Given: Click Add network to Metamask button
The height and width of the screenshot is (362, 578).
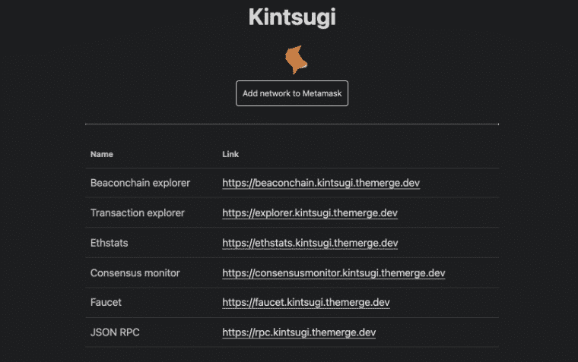Looking at the screenshot, I should [x=292, y=93].
